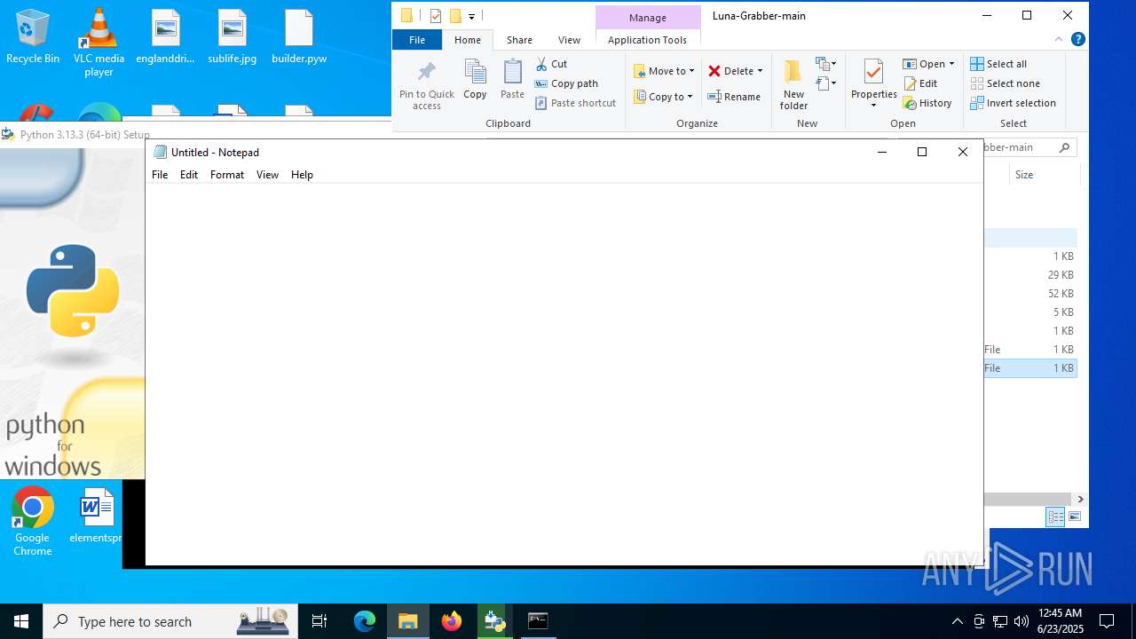Screen dimensions: 1136x639
Task: Switch to the Explorer View tab
Action: click(x=569, y=40)
